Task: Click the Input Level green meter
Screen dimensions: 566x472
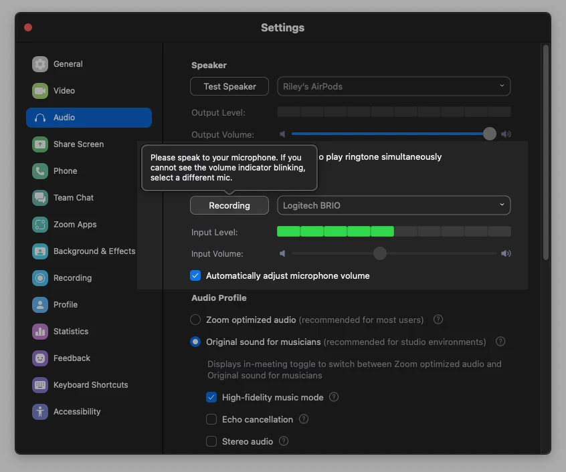Action: tap(335, 231)
